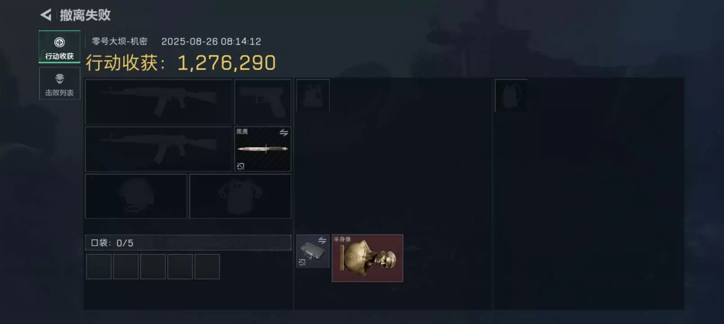This screenshot has width=724, height=324.
Task: Go back using the arrow beside 撤离失败
Action: tap(46, 15)
